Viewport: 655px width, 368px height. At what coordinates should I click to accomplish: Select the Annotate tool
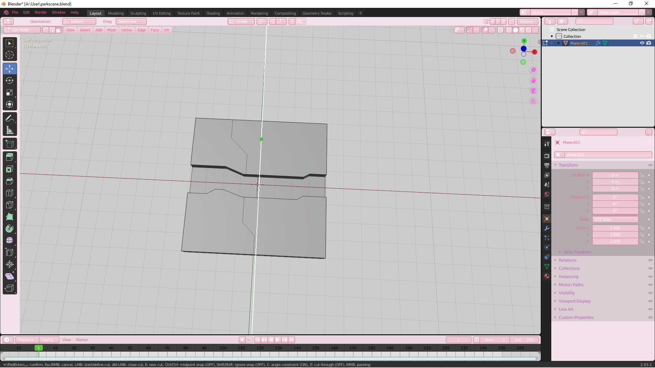pos(10,118)
